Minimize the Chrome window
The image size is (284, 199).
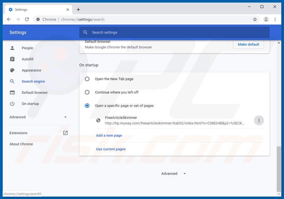[x=249, y=7]
